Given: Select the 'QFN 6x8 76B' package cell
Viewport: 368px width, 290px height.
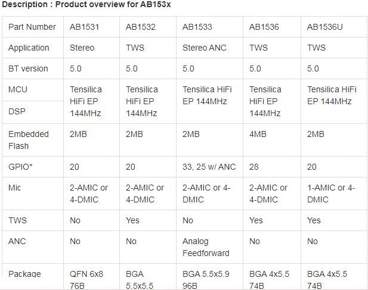Looking at the screenshot, I should [x=86, y=279].
